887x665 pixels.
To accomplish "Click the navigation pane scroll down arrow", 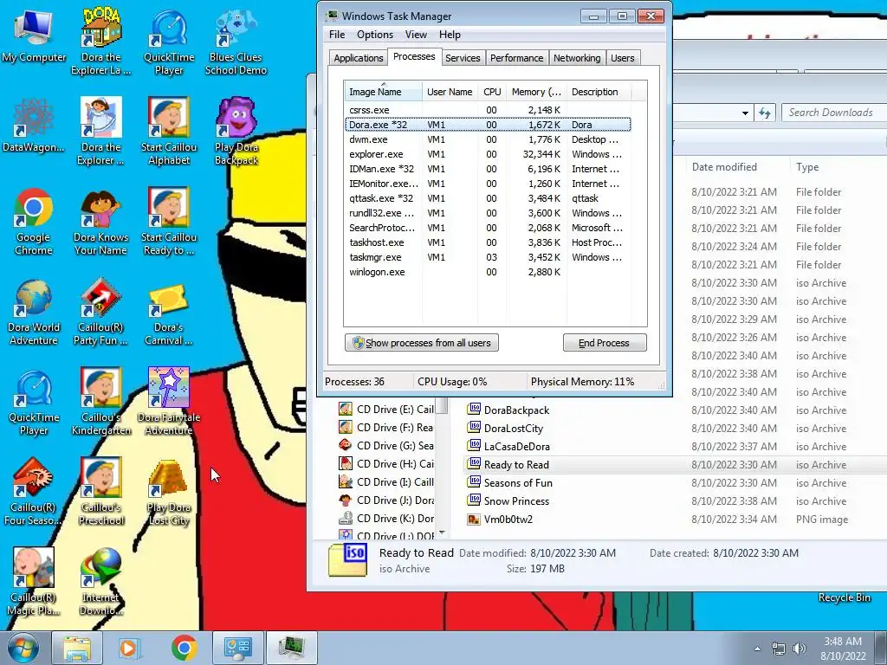I will 443,533.
